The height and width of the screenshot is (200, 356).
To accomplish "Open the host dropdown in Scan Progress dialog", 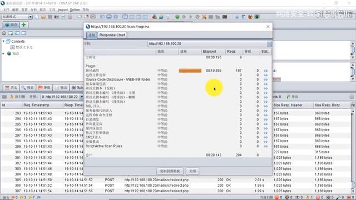I will [269, 44].
